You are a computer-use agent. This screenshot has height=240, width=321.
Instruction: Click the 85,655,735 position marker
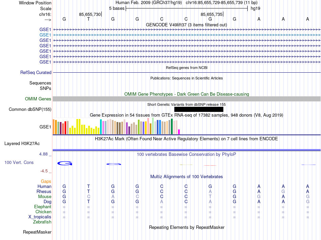(212, 14)
